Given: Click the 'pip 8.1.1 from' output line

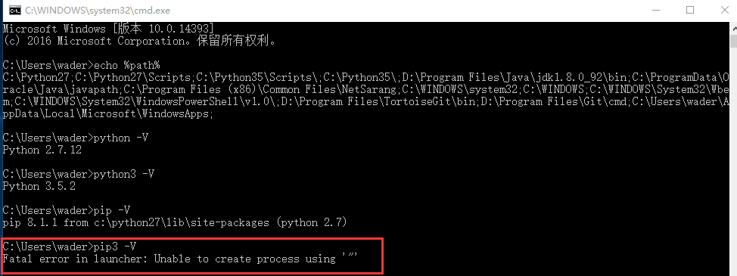Looking at the screenshot, I should click(174, 222).
